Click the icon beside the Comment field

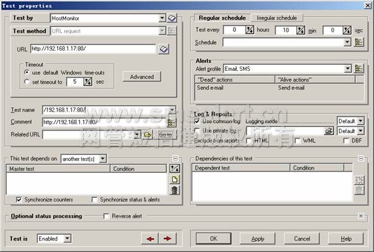coord(171,122)
